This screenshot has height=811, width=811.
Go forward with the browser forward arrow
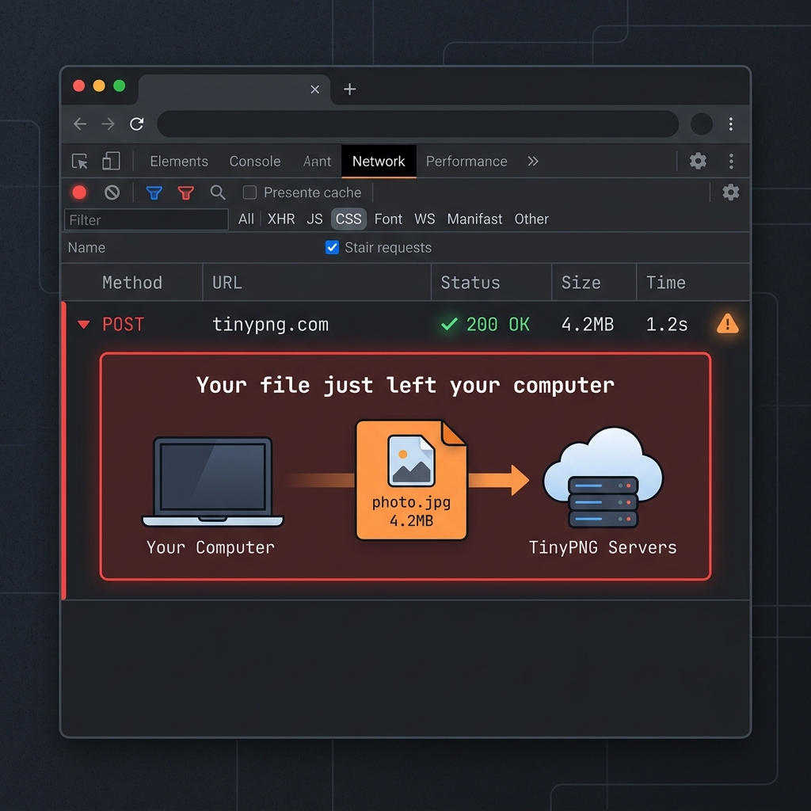(108, 124)
